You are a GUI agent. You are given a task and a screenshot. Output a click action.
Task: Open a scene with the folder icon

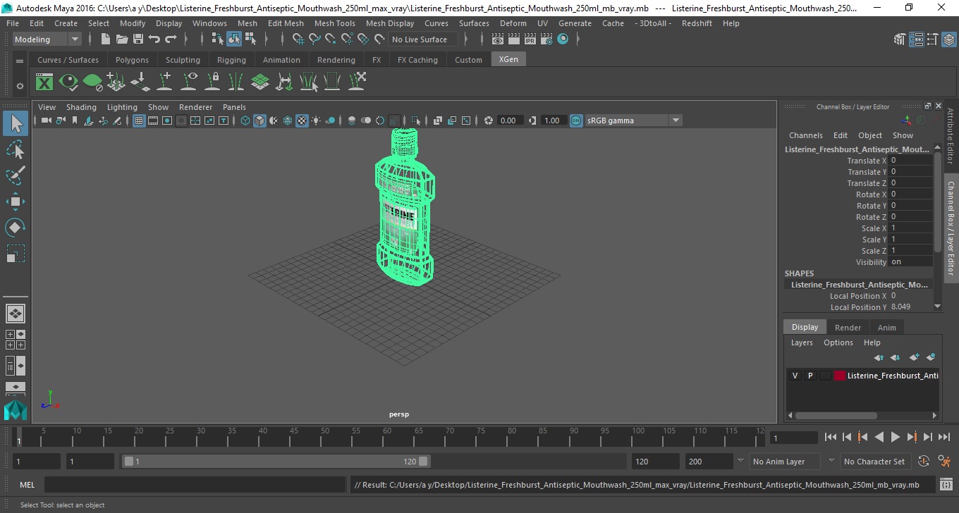[122, 39]
